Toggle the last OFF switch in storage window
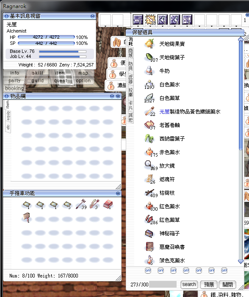 tap(224, 270)
